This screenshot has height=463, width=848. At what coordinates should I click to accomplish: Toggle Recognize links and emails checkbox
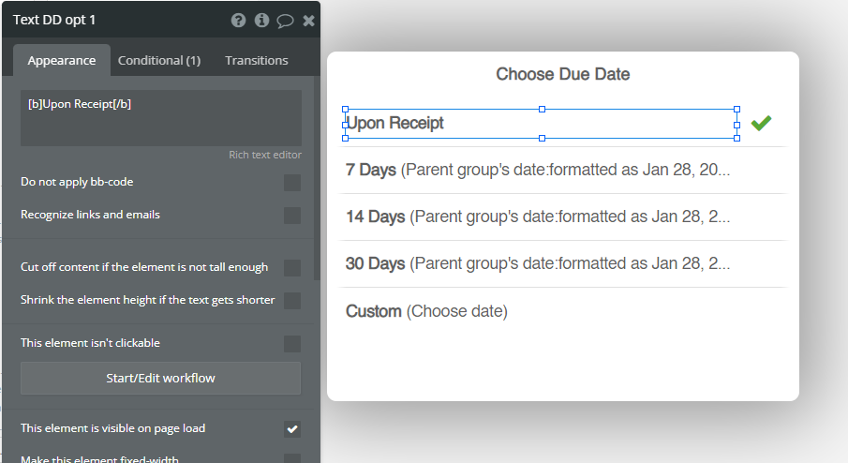point(292,216)
